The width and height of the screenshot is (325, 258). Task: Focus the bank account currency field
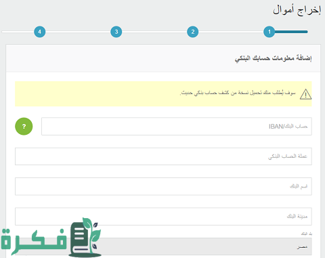(x=163, y=156)
